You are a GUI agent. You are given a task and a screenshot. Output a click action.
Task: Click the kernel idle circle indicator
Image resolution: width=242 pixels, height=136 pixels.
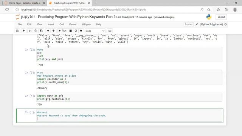[x=225, y=24]
